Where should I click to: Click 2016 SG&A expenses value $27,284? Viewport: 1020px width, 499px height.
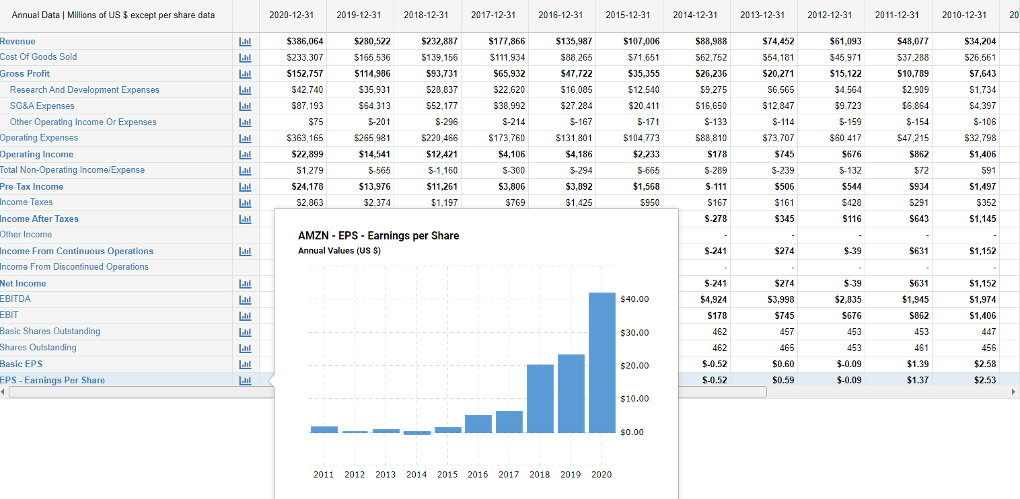point(577,106)
